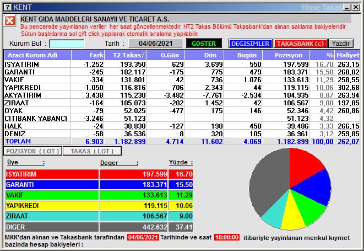Select the VAKIF table row name

point(14,80)
